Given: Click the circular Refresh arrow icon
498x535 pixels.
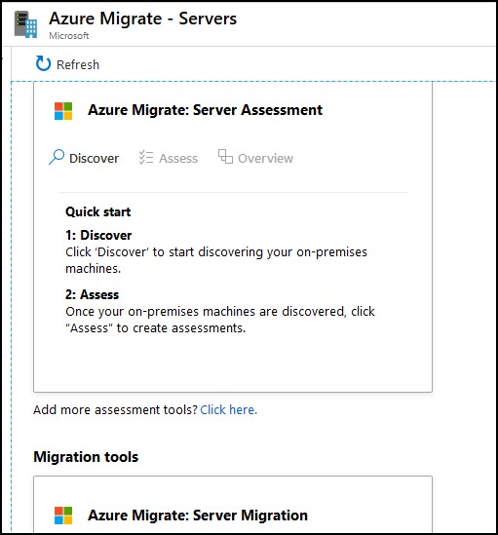Looking at the screenshot, I should 43,63.
